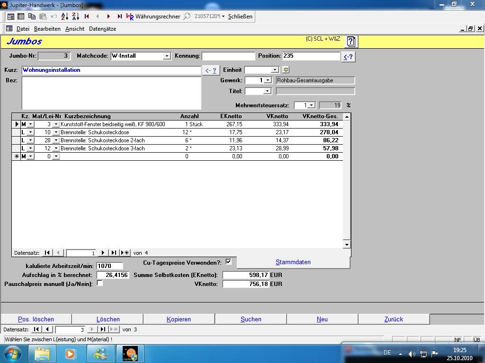Jump to last record in toolbar

click(x=119, y=16)
